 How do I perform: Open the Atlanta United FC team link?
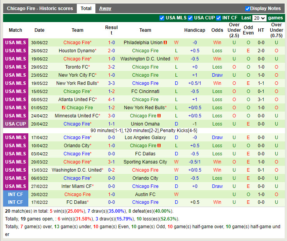76,100
